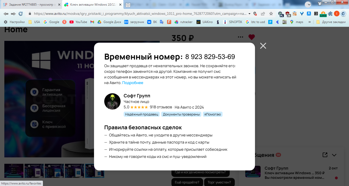The height and width of the screenshot is (186, 349).
Task: Open the Google Translate bookmark icon
Action: point(162,22)
